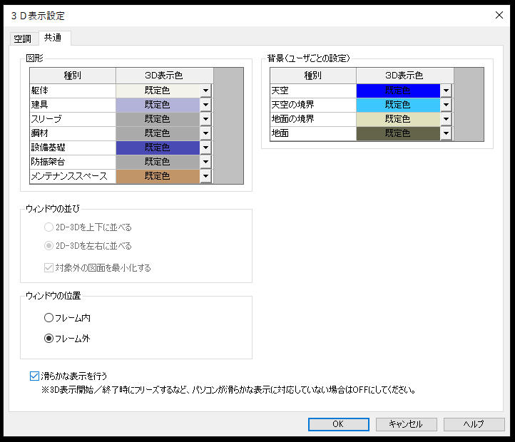Open help with the ヘルプ button

(x=474, y=424)
